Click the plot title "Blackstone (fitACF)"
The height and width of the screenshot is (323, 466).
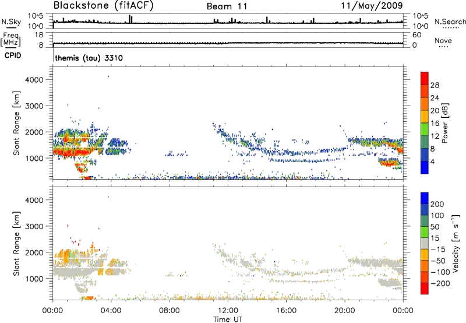tap(104, 6)
